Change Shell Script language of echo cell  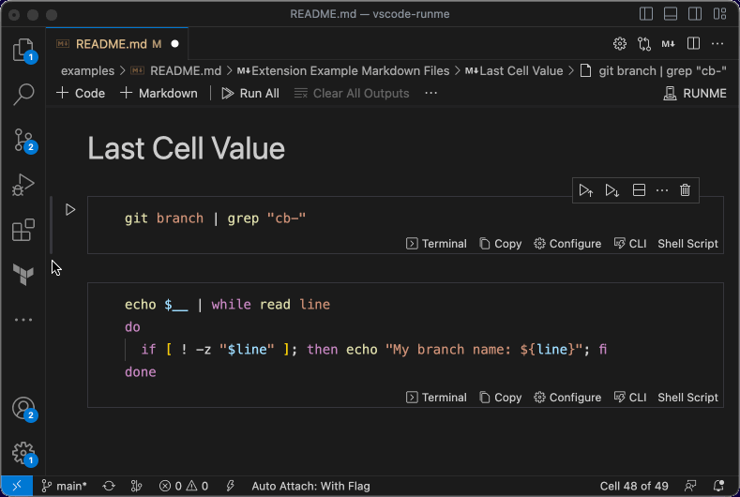687,398
